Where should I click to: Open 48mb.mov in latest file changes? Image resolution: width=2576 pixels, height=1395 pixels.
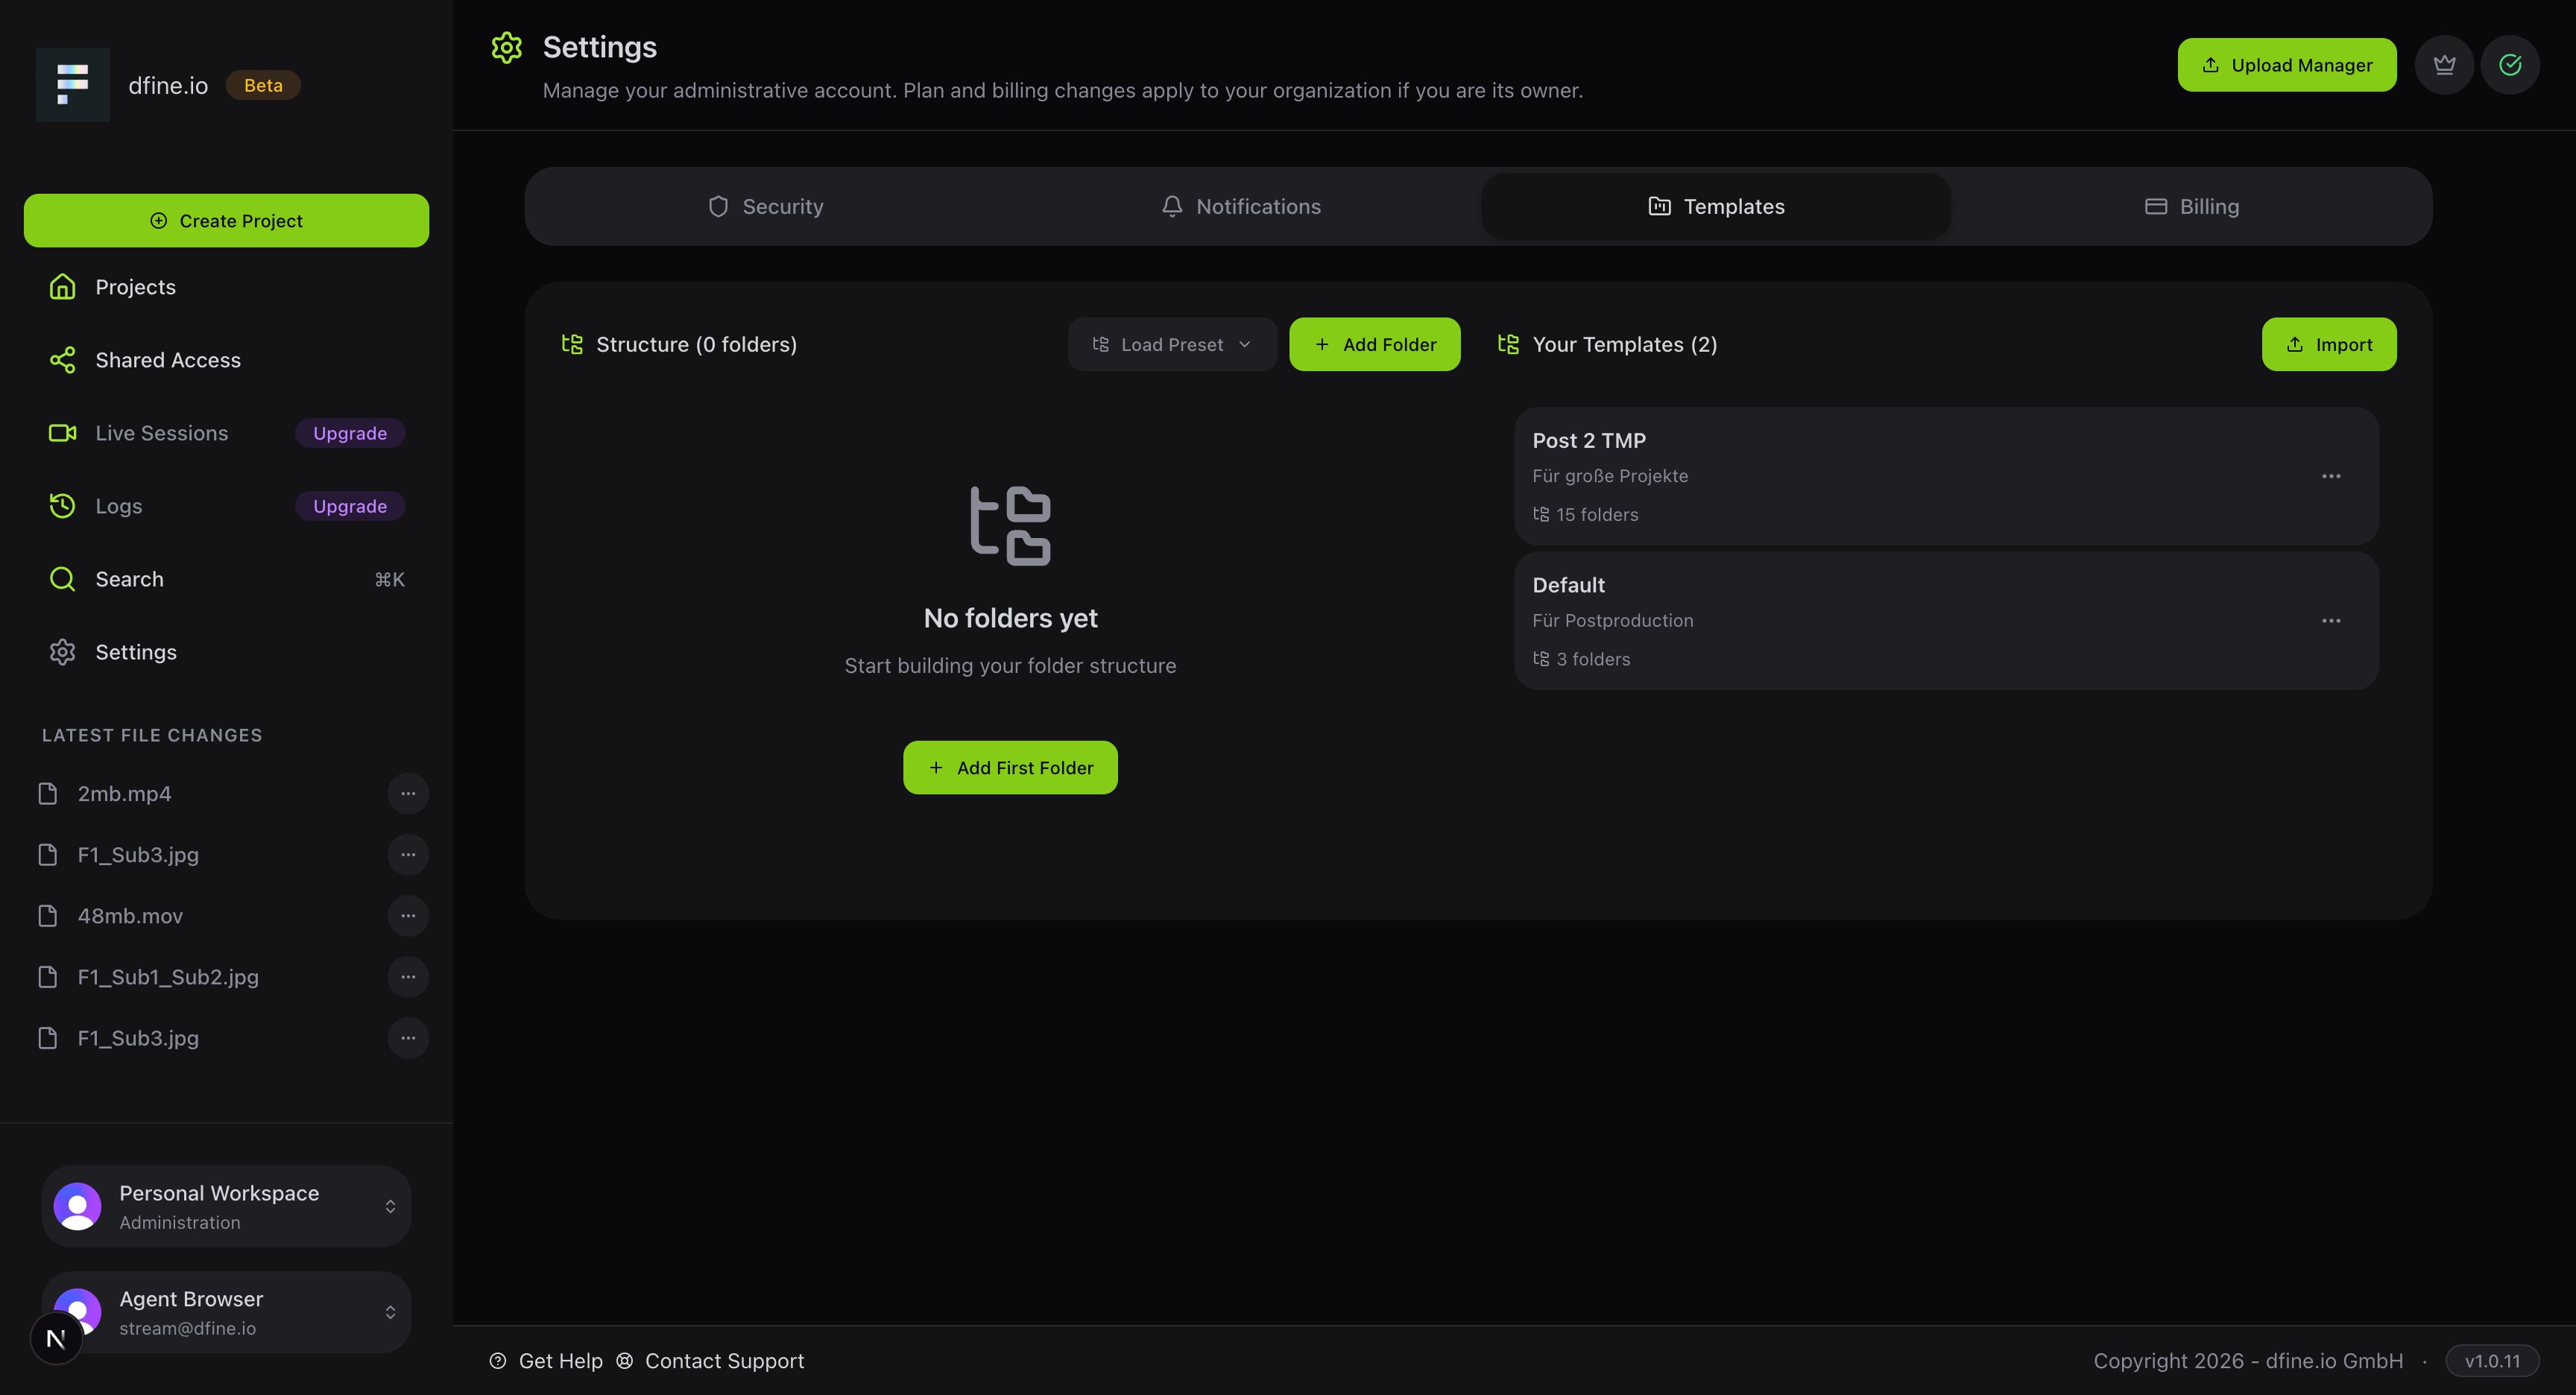click(x=130, y=915)
